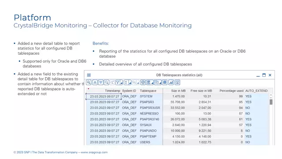Click the Find search icon
The width and height of the screenshot is (282, 159).
(x=107, y=83)
